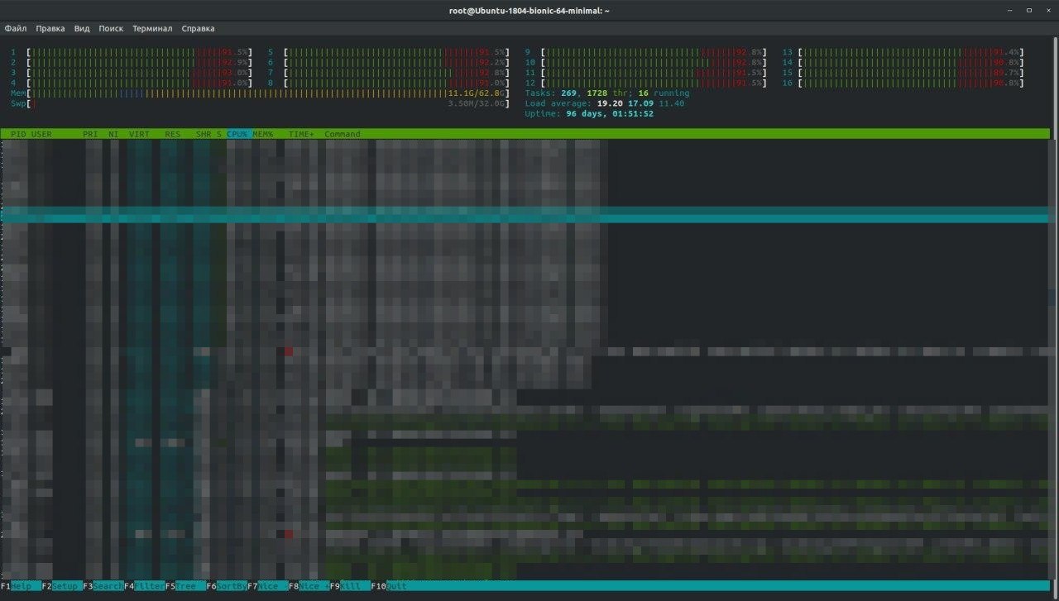1059x601 pixels.
Task: Open the Правка menu
Action: 50,28
